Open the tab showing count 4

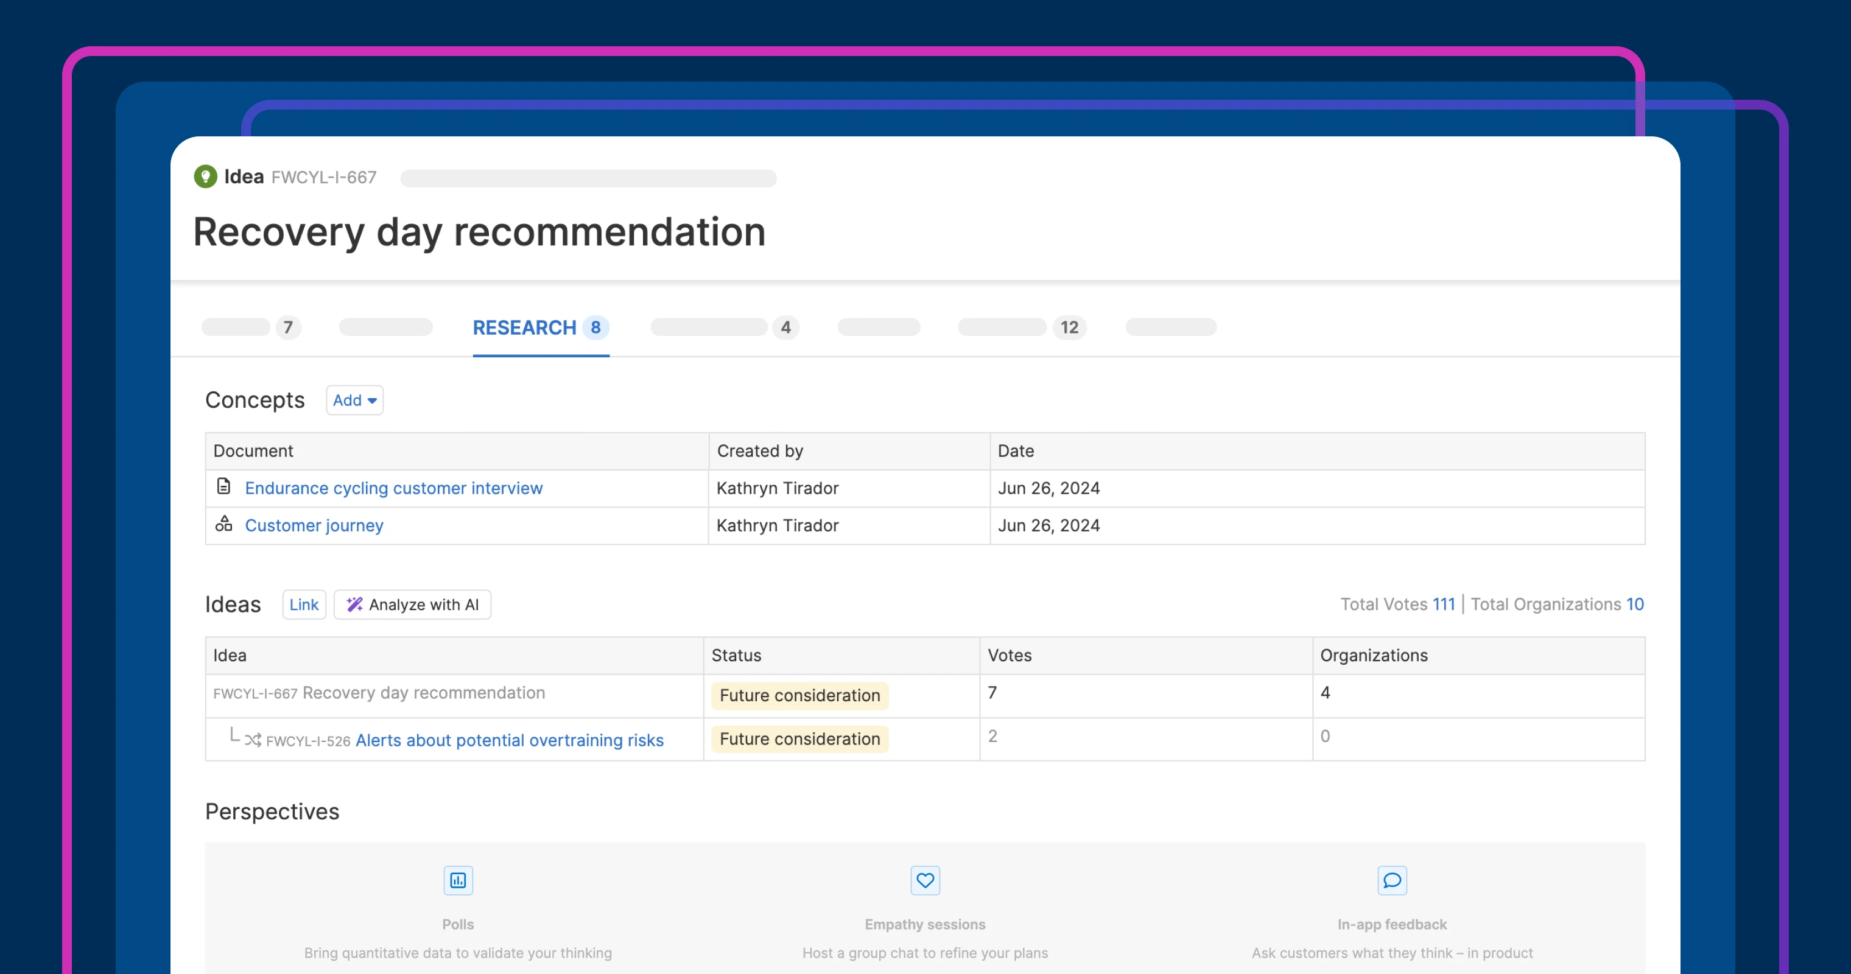(x=723, y=328)
